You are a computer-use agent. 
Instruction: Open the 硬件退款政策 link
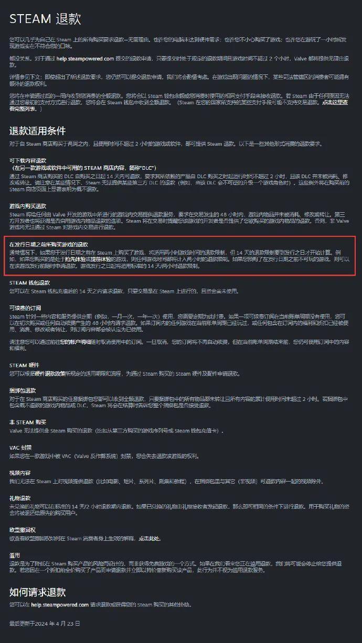click(x=50, y=373)
